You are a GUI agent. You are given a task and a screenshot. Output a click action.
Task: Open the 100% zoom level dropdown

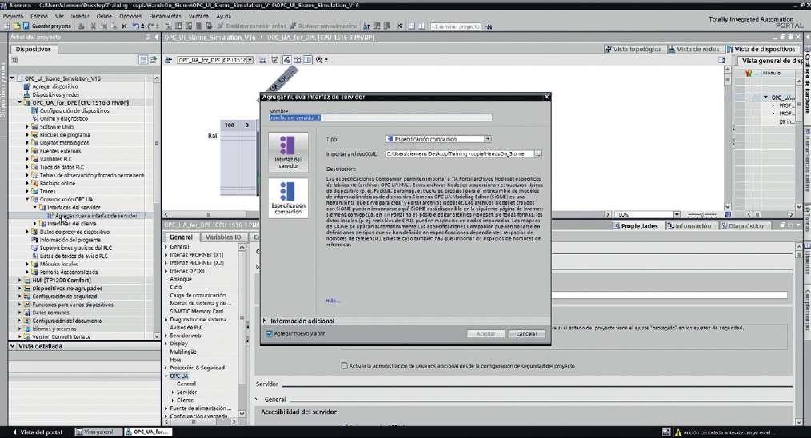coord(677,214)
